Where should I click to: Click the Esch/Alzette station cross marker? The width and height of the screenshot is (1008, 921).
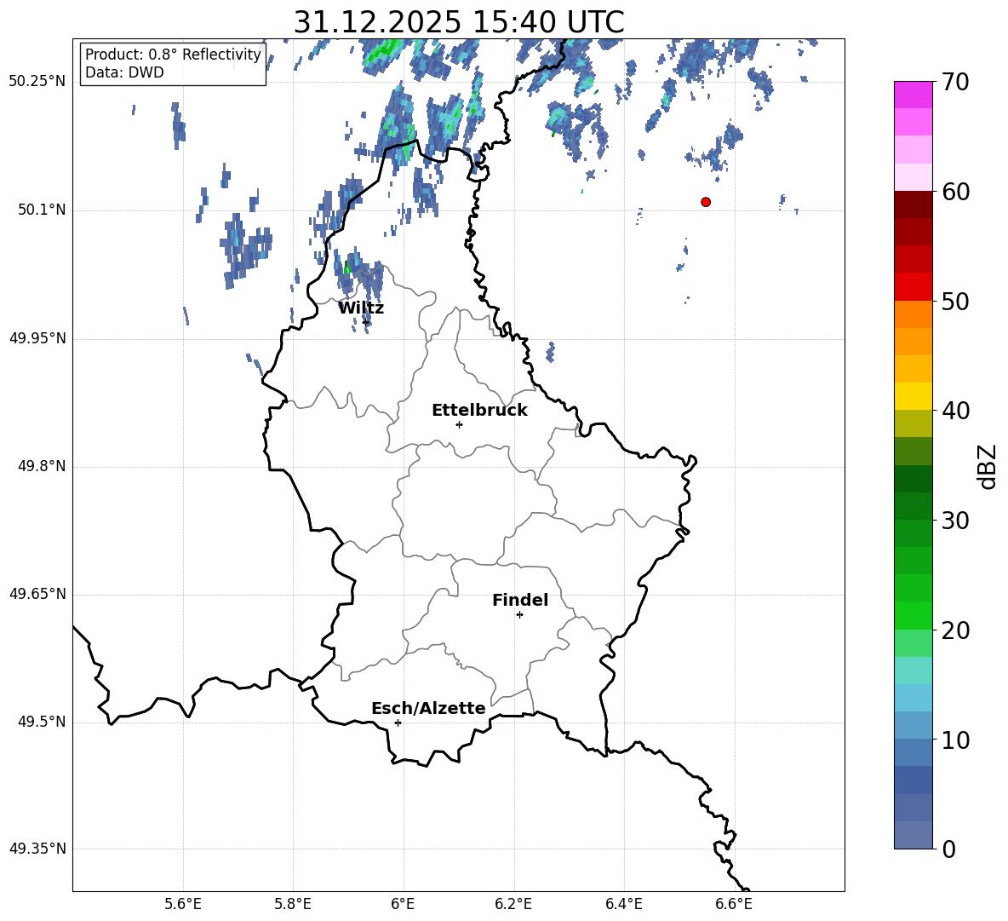click(398, 722)
